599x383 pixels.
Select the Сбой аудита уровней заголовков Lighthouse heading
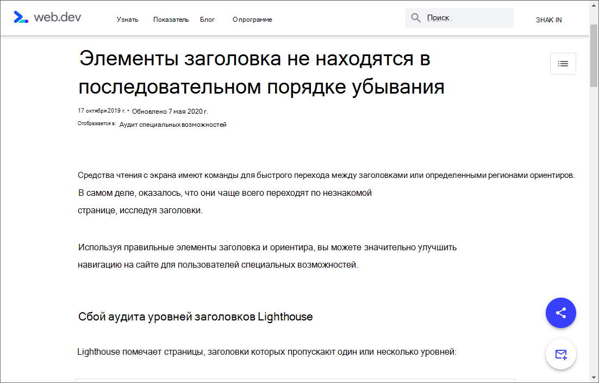click(196, 316)
